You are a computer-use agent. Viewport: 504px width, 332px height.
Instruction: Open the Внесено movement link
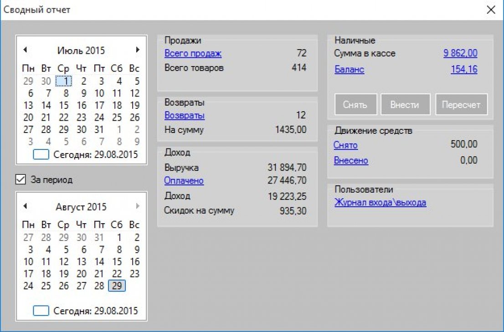pos(352,160)
